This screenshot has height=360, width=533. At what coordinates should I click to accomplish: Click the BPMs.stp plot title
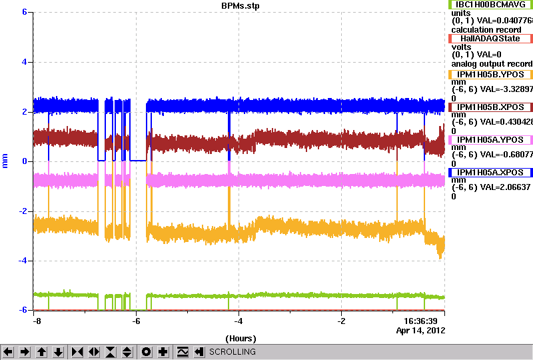tap(241, 6)
